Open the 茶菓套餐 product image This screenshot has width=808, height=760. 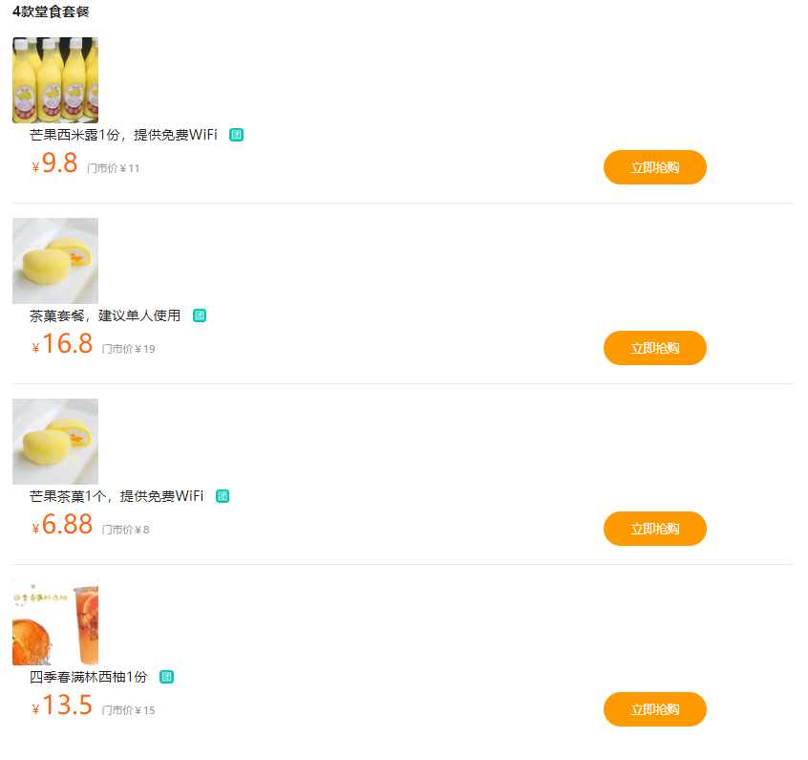(55, 261)
